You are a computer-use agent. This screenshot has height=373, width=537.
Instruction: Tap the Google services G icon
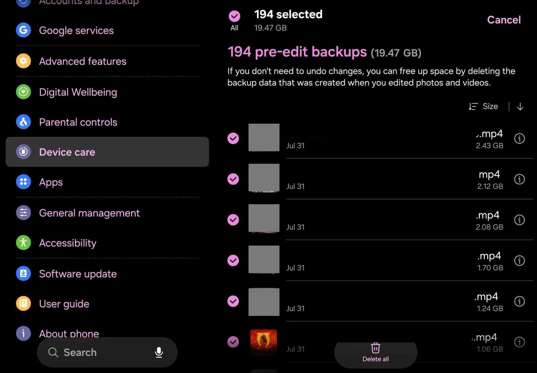pyautogui.click(x=23, y=30)
